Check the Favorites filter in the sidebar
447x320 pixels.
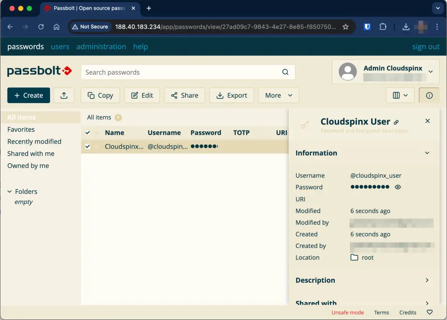point(21,129)
